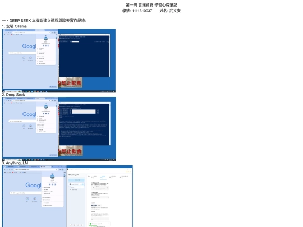Click the caption 2. Deep Seek
Screen dimensions: 303x227
13,95
